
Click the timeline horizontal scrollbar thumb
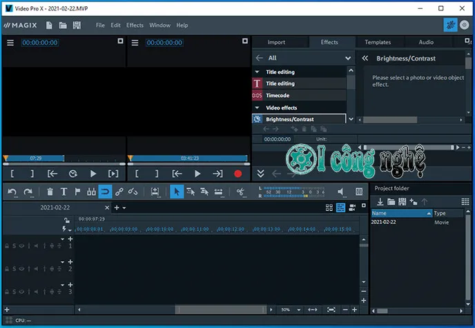(221, 309)
